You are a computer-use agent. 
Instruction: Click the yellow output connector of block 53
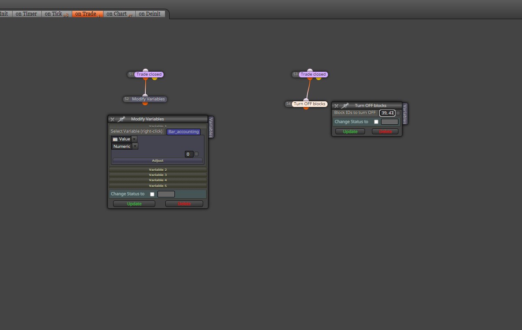pos(318,78)
